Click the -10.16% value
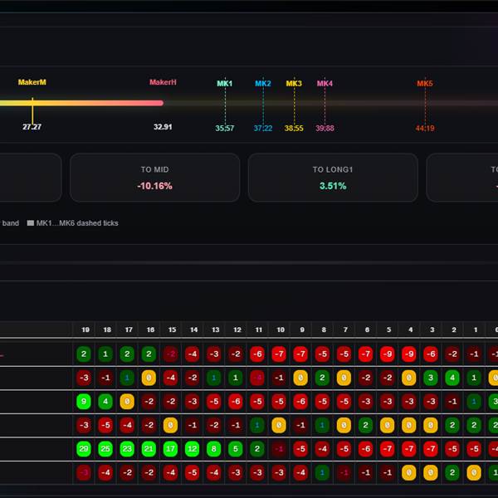The height and width of the screenshot is (498, 498). click(154, 186)
